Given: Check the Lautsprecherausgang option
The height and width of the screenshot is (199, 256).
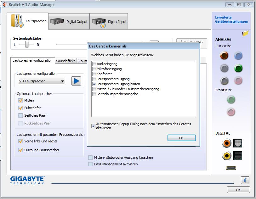Looking at the screenshot, I should point(94,79).
